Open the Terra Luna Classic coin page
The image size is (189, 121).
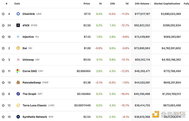(x=34, y=105)
